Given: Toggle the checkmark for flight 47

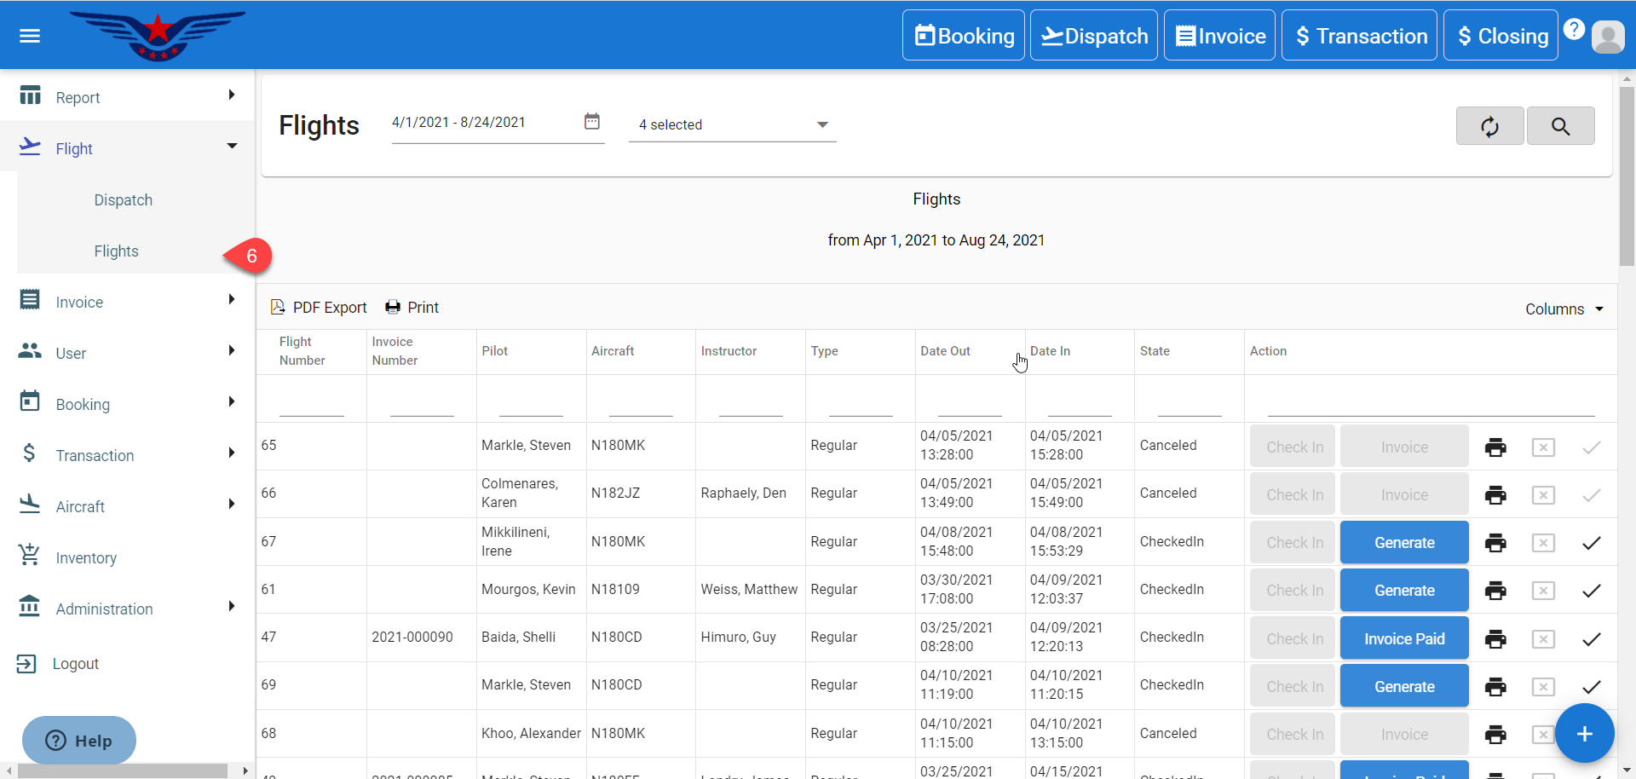Looking at the screenshot, I should tap(1591, 639).
